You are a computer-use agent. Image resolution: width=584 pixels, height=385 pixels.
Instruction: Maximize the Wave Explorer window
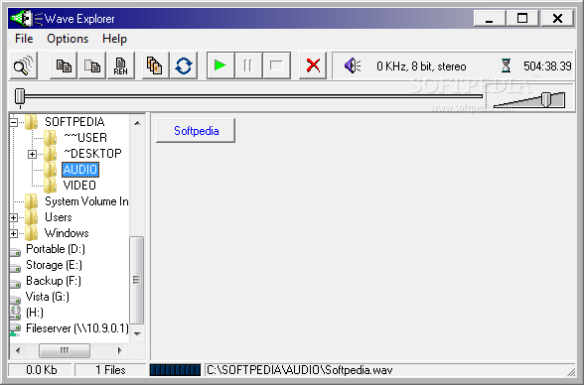click(522, 18)
